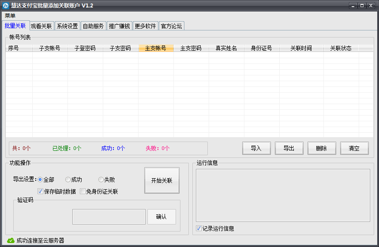The height and width of the screenshot is (247, 379).
Task: Open the 系统设置 tab
Action: click(x=68, y=26)
